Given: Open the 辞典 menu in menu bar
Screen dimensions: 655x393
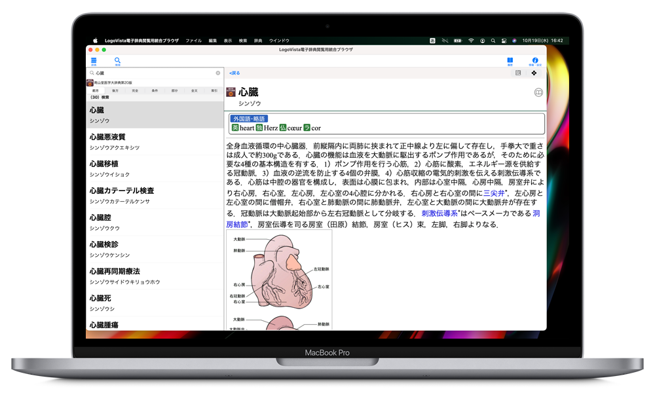Looking at the screenshot, I should point(258,41).
